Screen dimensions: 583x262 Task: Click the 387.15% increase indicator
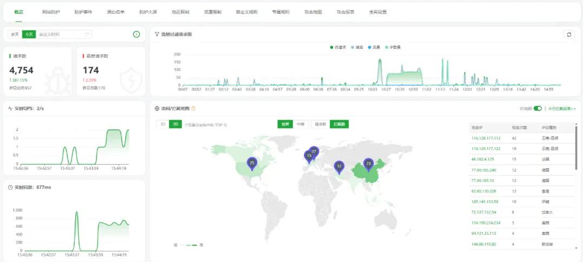tap(18, 80)
